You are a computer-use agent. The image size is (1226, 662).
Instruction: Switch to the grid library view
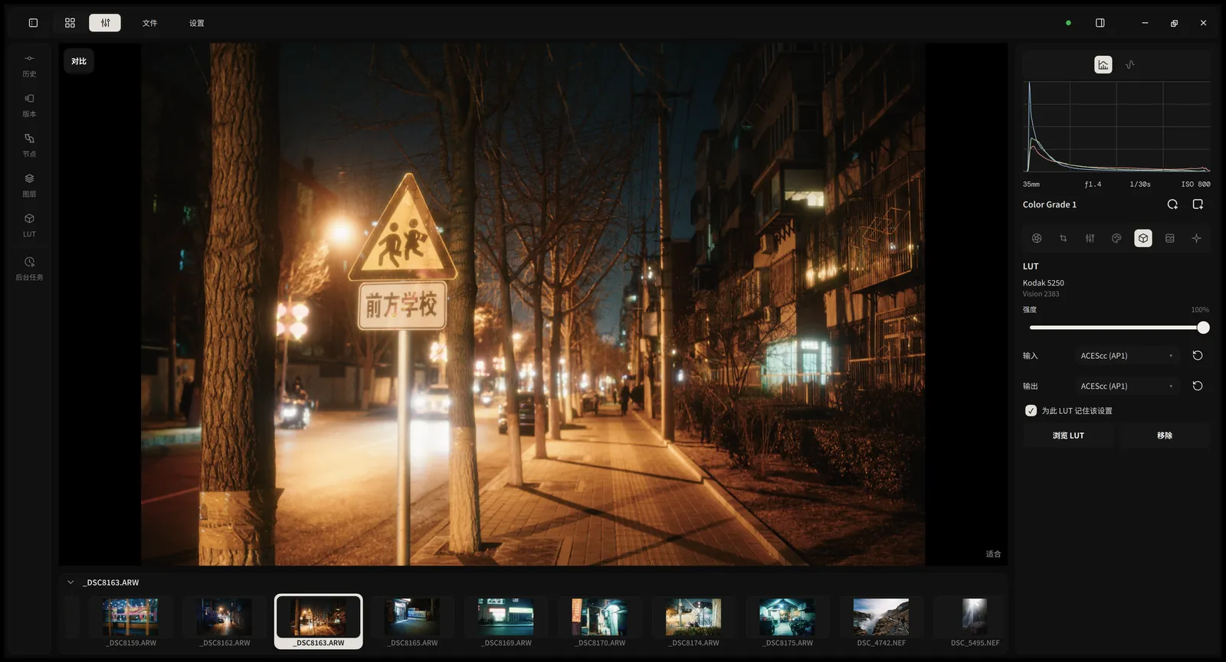(x=70, y=23)
